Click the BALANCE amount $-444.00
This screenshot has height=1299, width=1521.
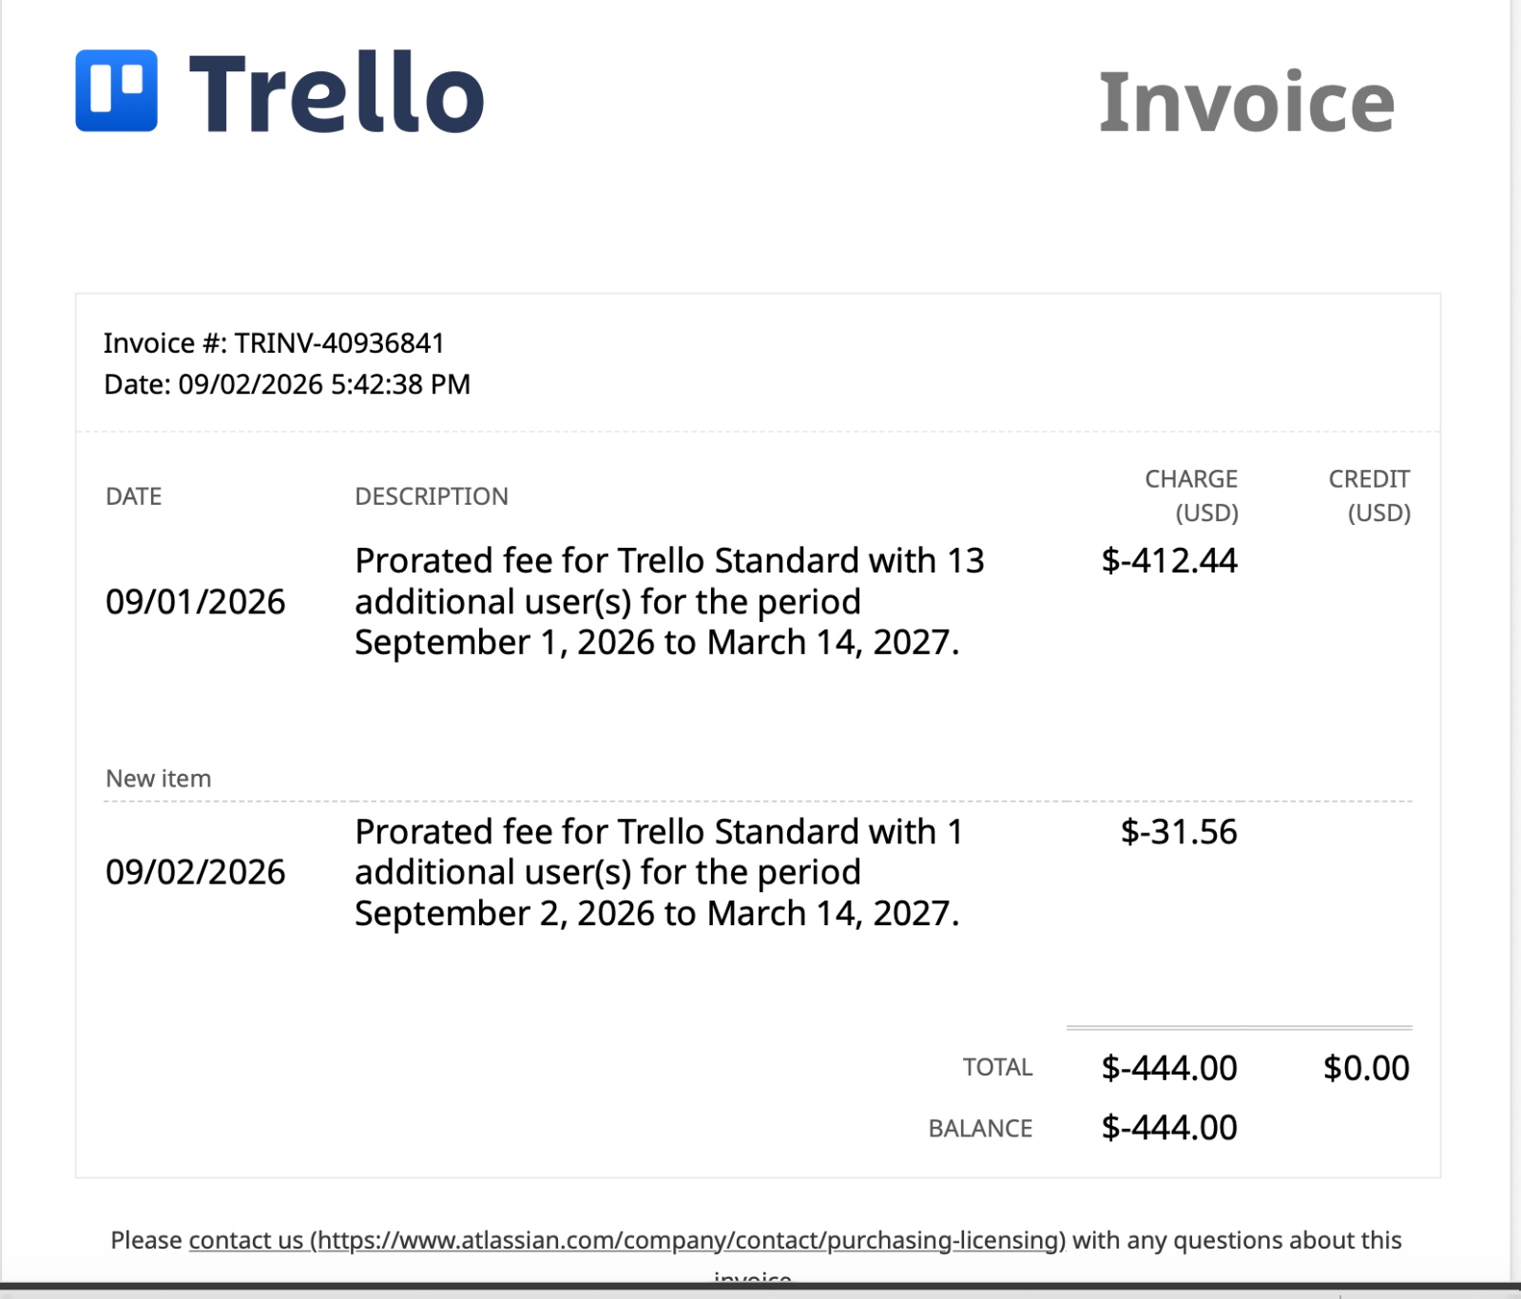(x=1169, y=1128)
